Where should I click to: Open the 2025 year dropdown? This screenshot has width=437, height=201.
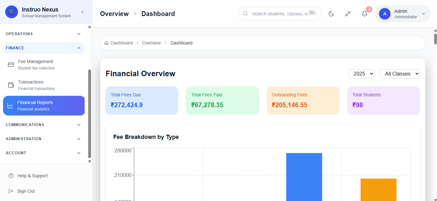(361, 74)
